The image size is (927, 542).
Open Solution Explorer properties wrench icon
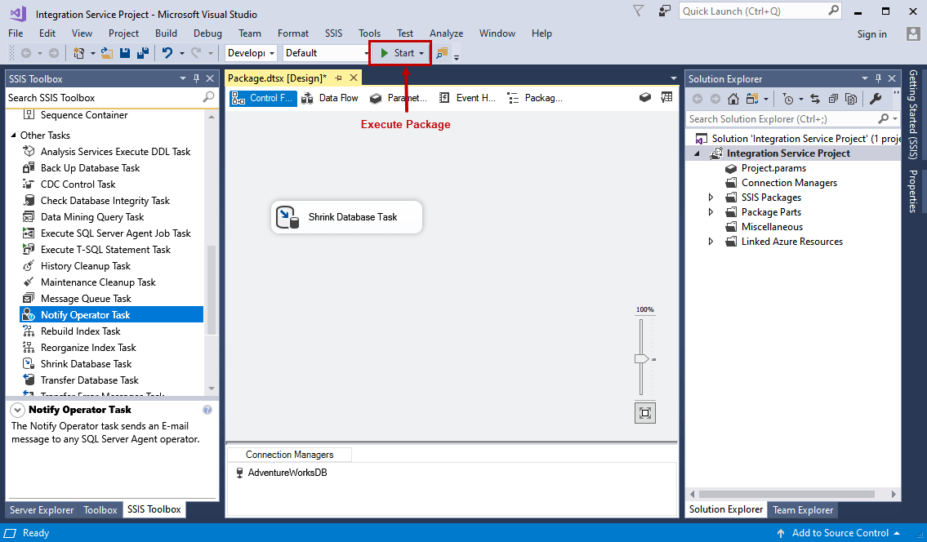click(x=875, y=98)
